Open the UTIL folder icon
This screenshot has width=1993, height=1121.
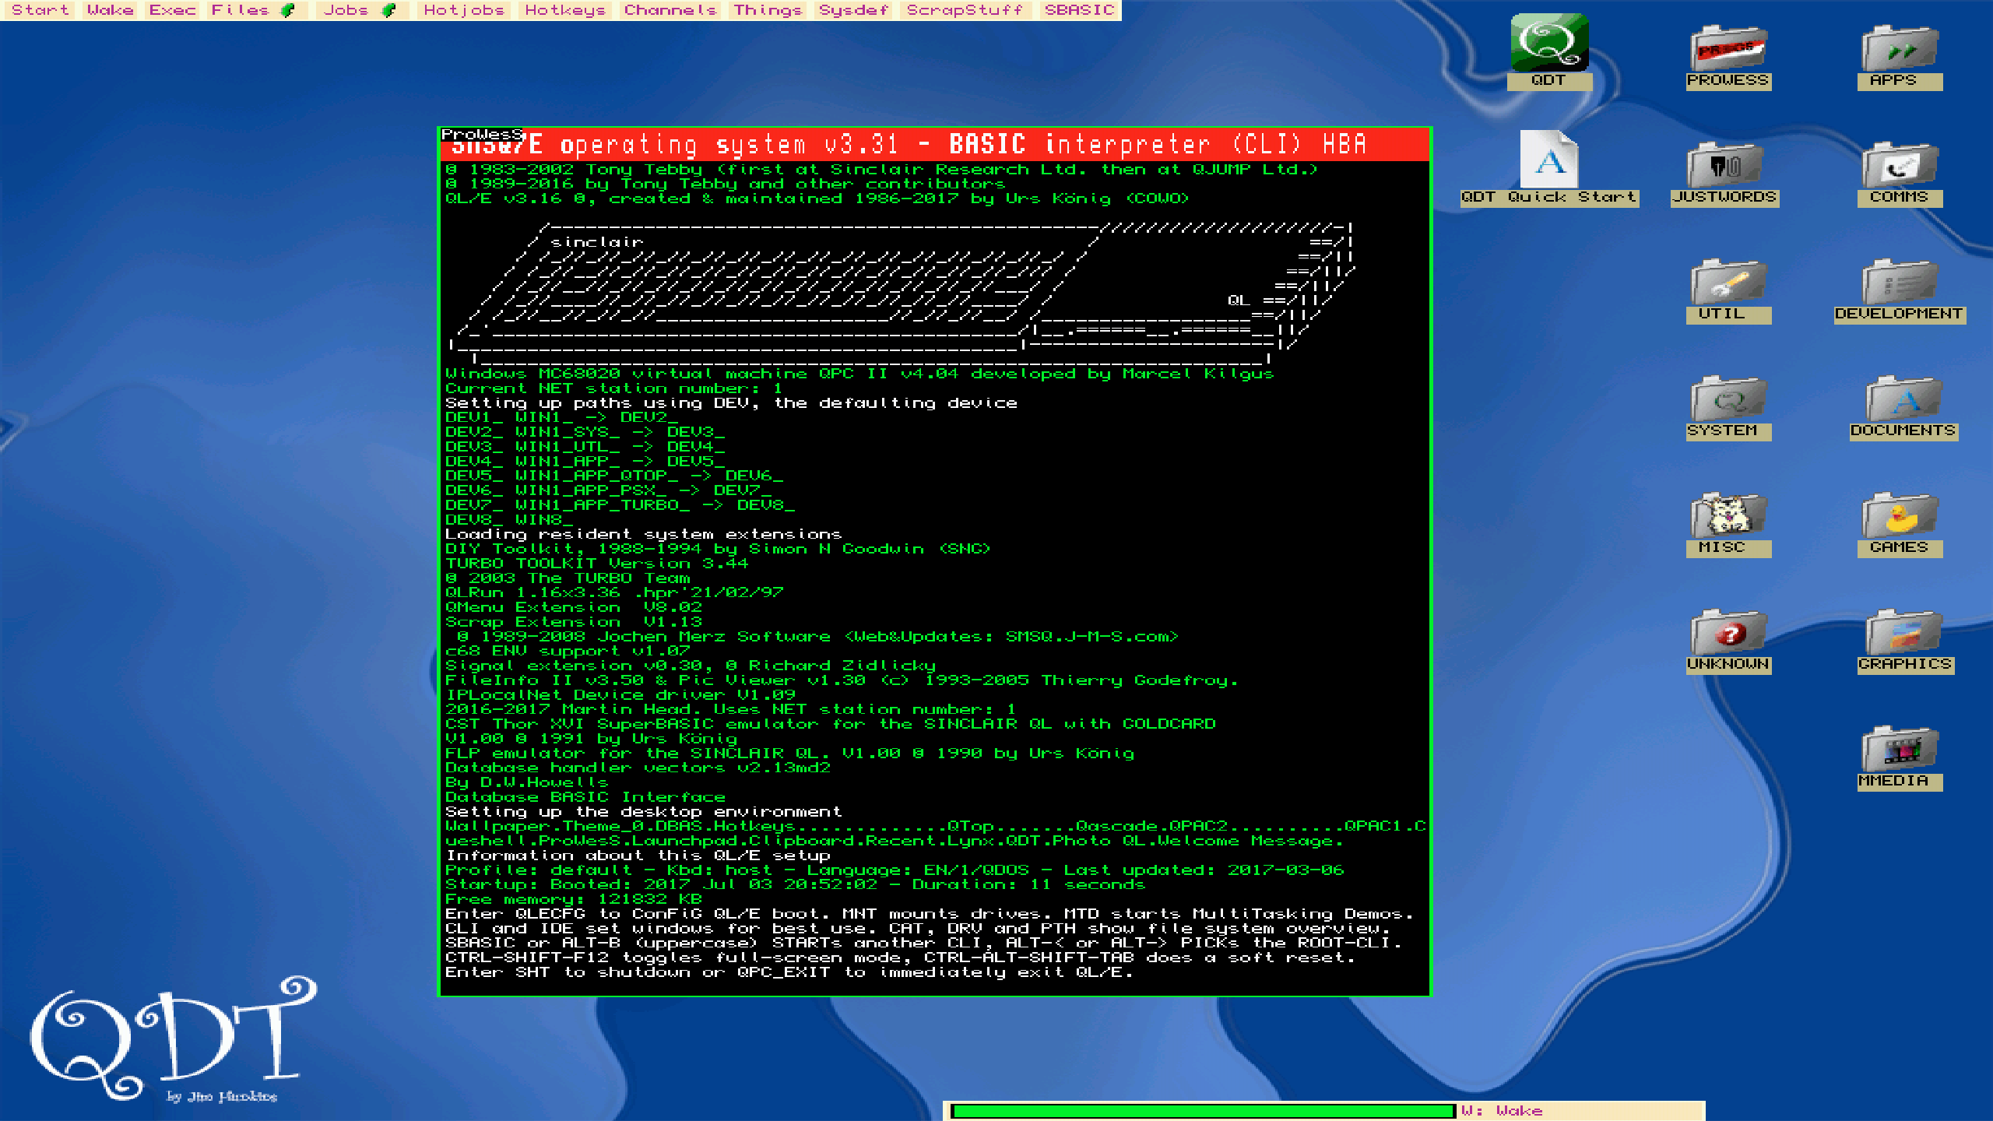pyautogui.click(x=1728, y=282)
